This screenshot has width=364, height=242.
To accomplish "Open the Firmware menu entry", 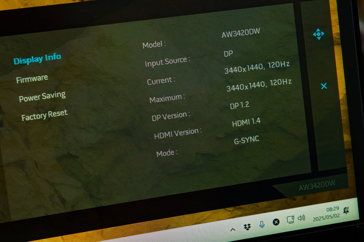I will coord(32,79).
